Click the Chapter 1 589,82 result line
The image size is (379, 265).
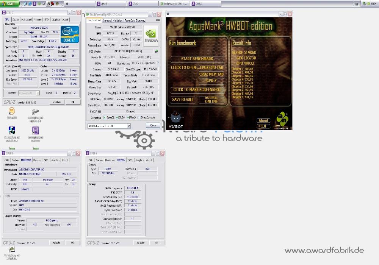(242, 69)
